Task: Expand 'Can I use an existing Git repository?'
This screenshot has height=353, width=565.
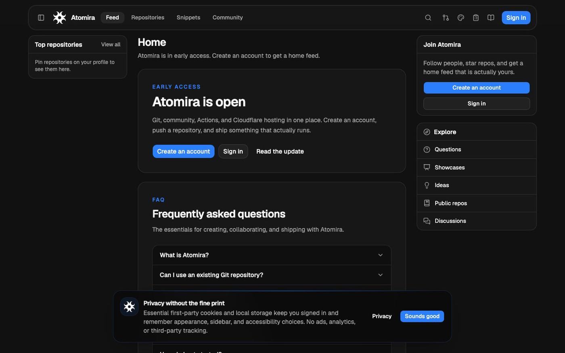Action: (x=272, y=275)
